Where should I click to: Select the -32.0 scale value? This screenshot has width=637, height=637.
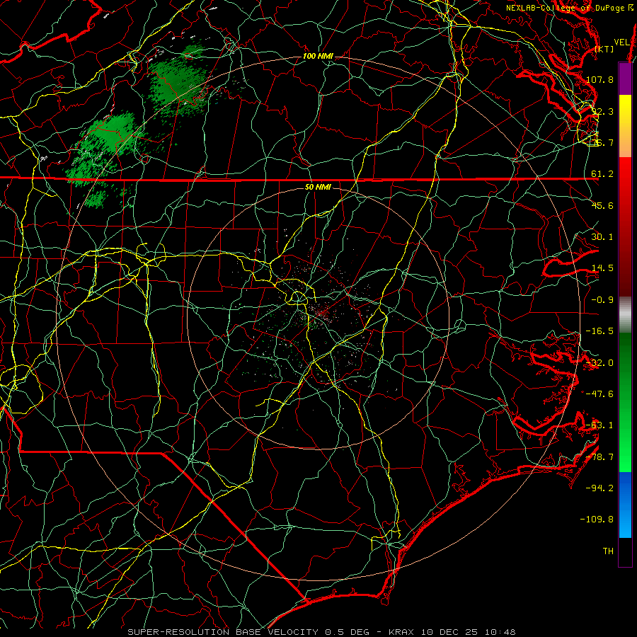point(599,363)
